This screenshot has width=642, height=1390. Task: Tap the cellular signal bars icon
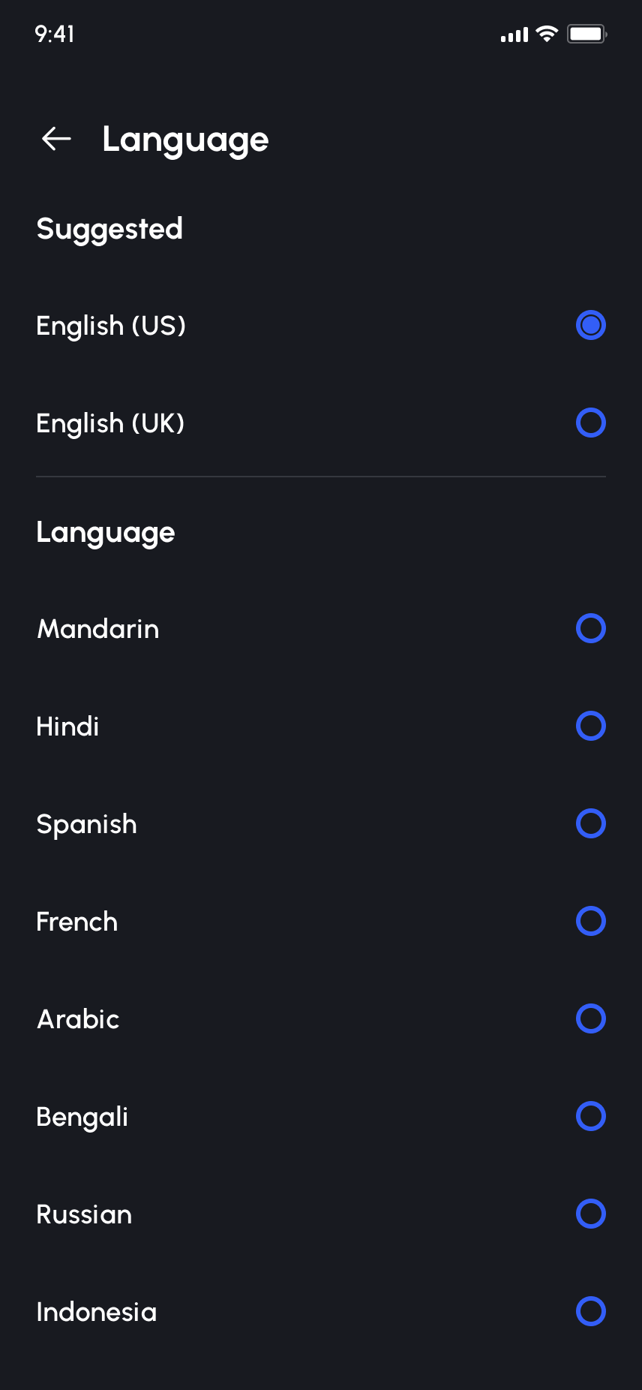tap(514, 35)
